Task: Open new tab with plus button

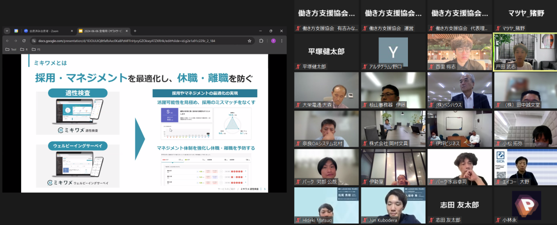Action: coord(135,31)
